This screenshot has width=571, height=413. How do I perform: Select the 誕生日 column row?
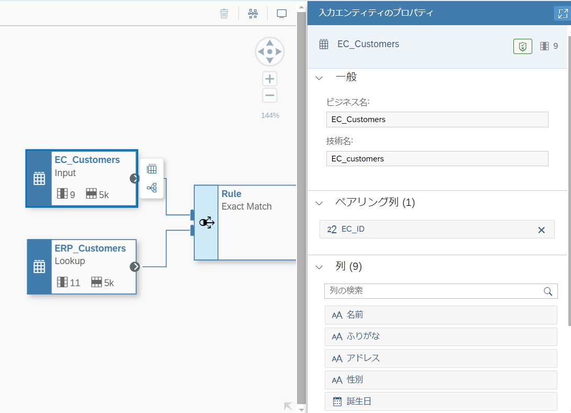coord(441,401)
